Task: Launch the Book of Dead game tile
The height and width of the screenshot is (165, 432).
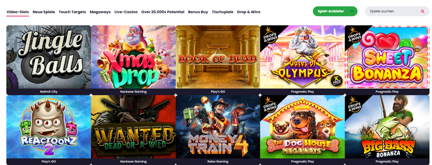Action: pyautogui.click(x=218, y=57)
